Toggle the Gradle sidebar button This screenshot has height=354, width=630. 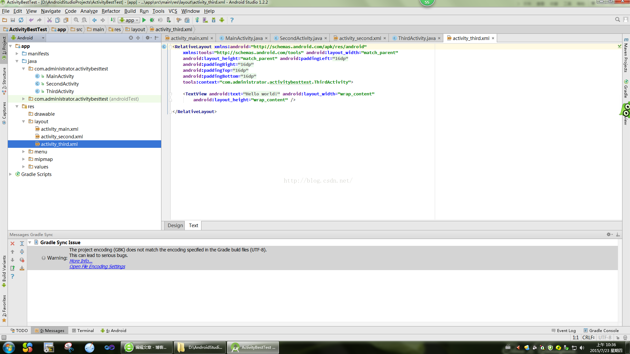point(626,89)
